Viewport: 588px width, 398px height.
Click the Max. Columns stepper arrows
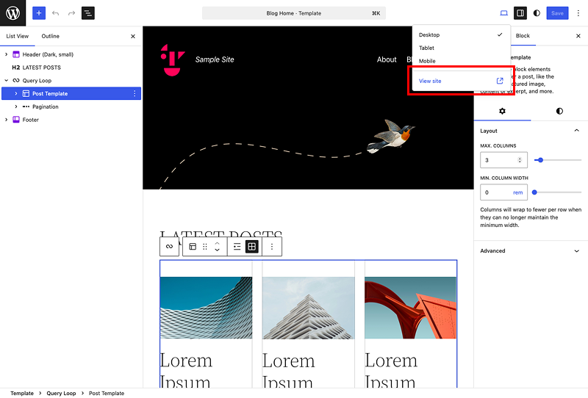[520, 160]
